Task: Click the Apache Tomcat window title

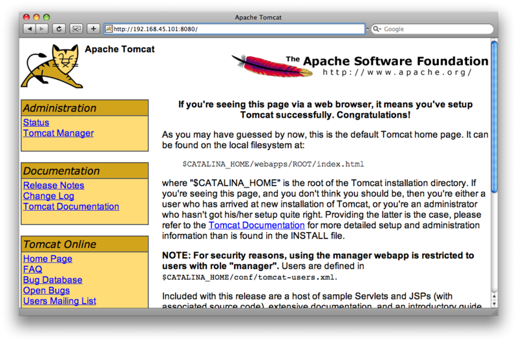Action: [x=258, y=17]
